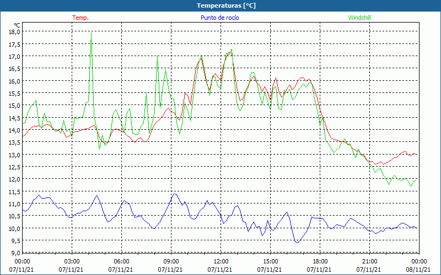441x275 pixels.
Task: Click the y-axis value 10,5
Action: coord(14,216)
